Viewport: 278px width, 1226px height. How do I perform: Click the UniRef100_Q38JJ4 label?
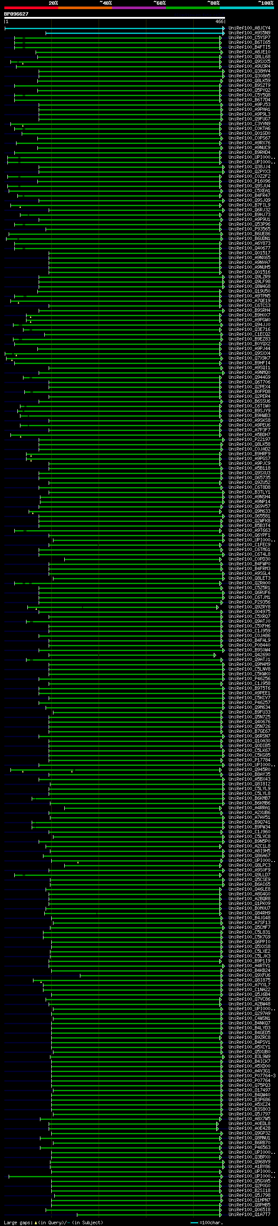[x=249, y=167]
